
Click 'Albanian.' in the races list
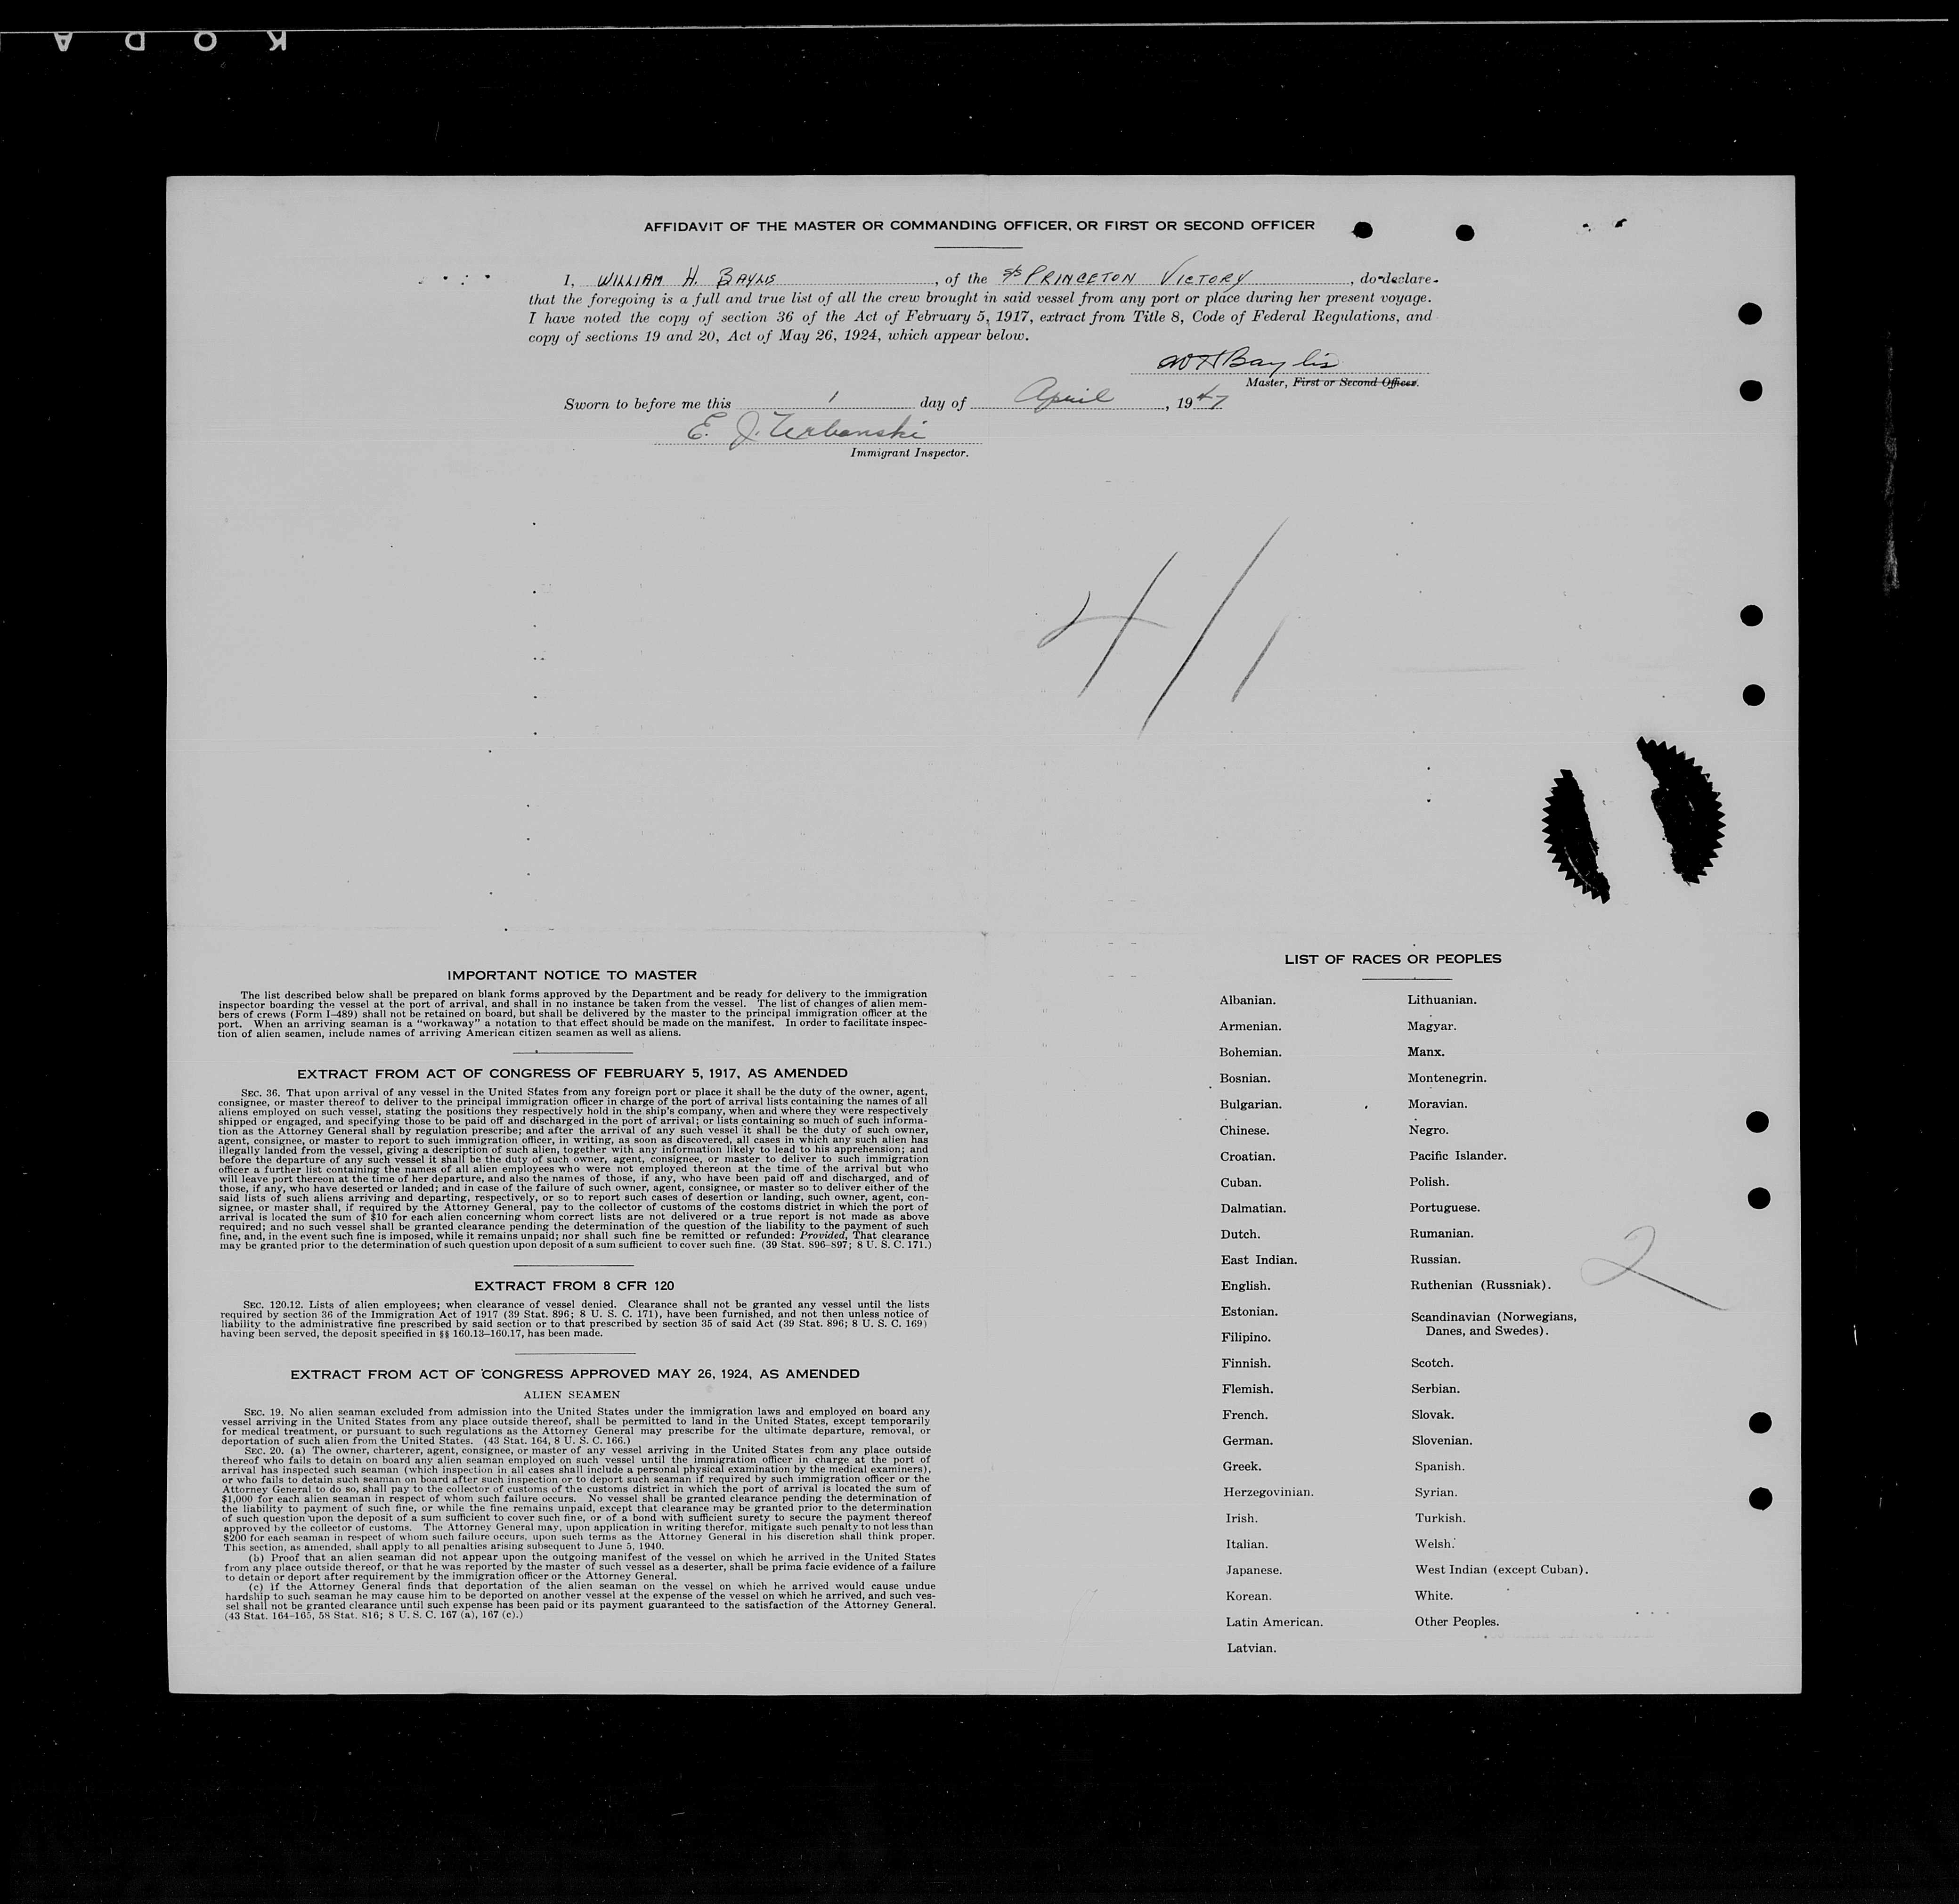pos(1247,1000)
